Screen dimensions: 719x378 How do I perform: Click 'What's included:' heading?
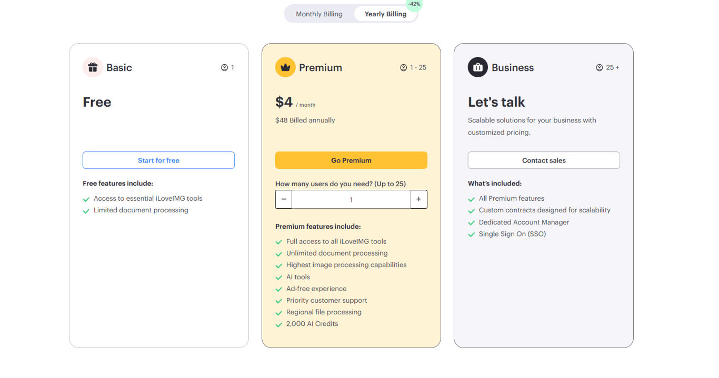(x=495, y=183)
